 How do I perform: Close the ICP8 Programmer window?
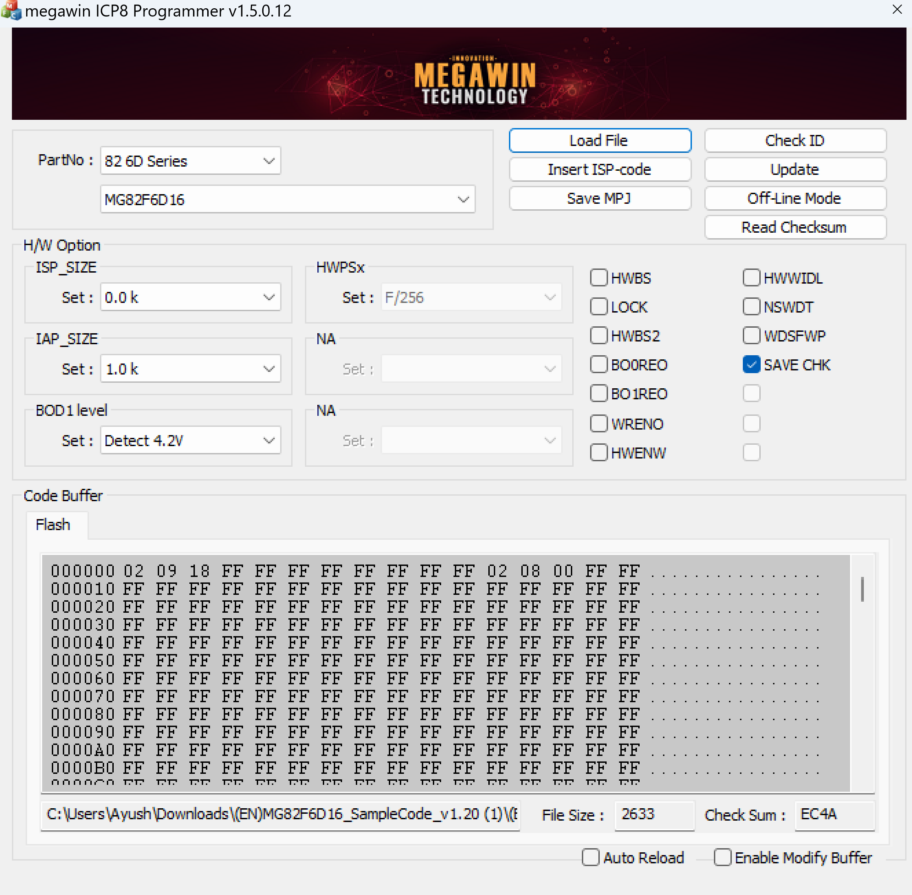coord(897,9)
